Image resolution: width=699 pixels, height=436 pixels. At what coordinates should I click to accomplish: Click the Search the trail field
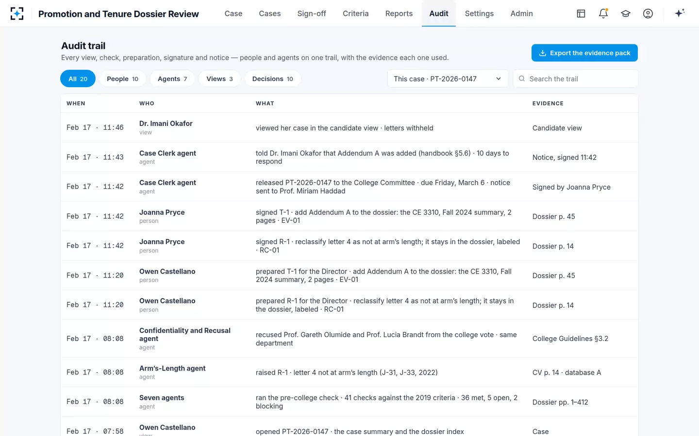click(x=576, y=78)
